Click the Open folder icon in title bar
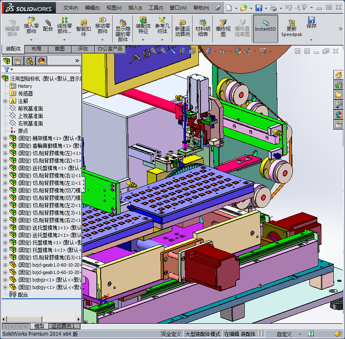Screen dimensions: 345x339 [x=244, y=8]
